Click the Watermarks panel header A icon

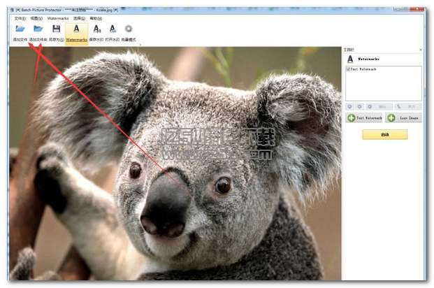[350, 59]
